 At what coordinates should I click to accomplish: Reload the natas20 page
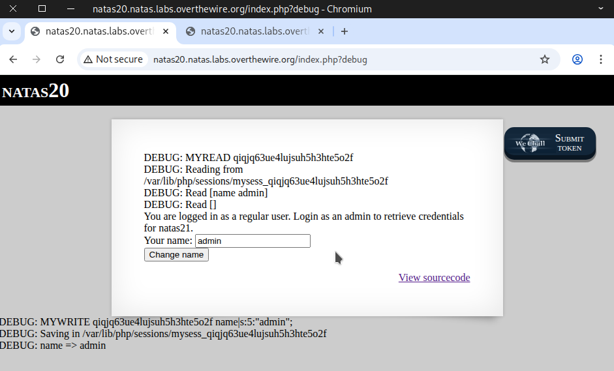click(x=60, y=59)
